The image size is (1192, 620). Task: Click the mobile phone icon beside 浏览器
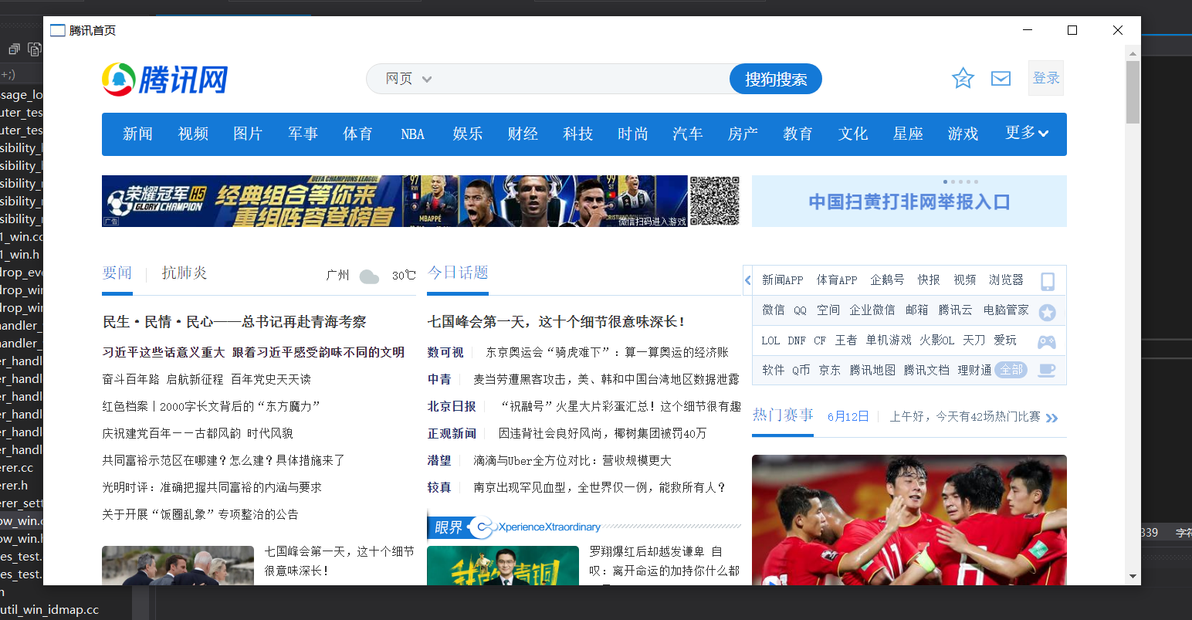1048,281
